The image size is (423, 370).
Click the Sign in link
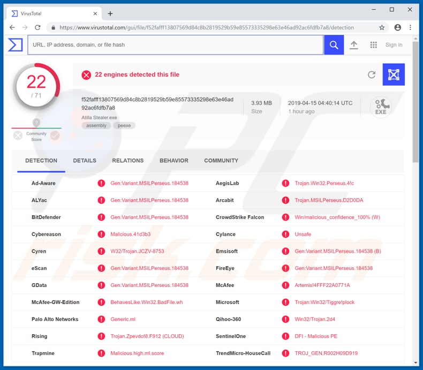tap(394, 45)
